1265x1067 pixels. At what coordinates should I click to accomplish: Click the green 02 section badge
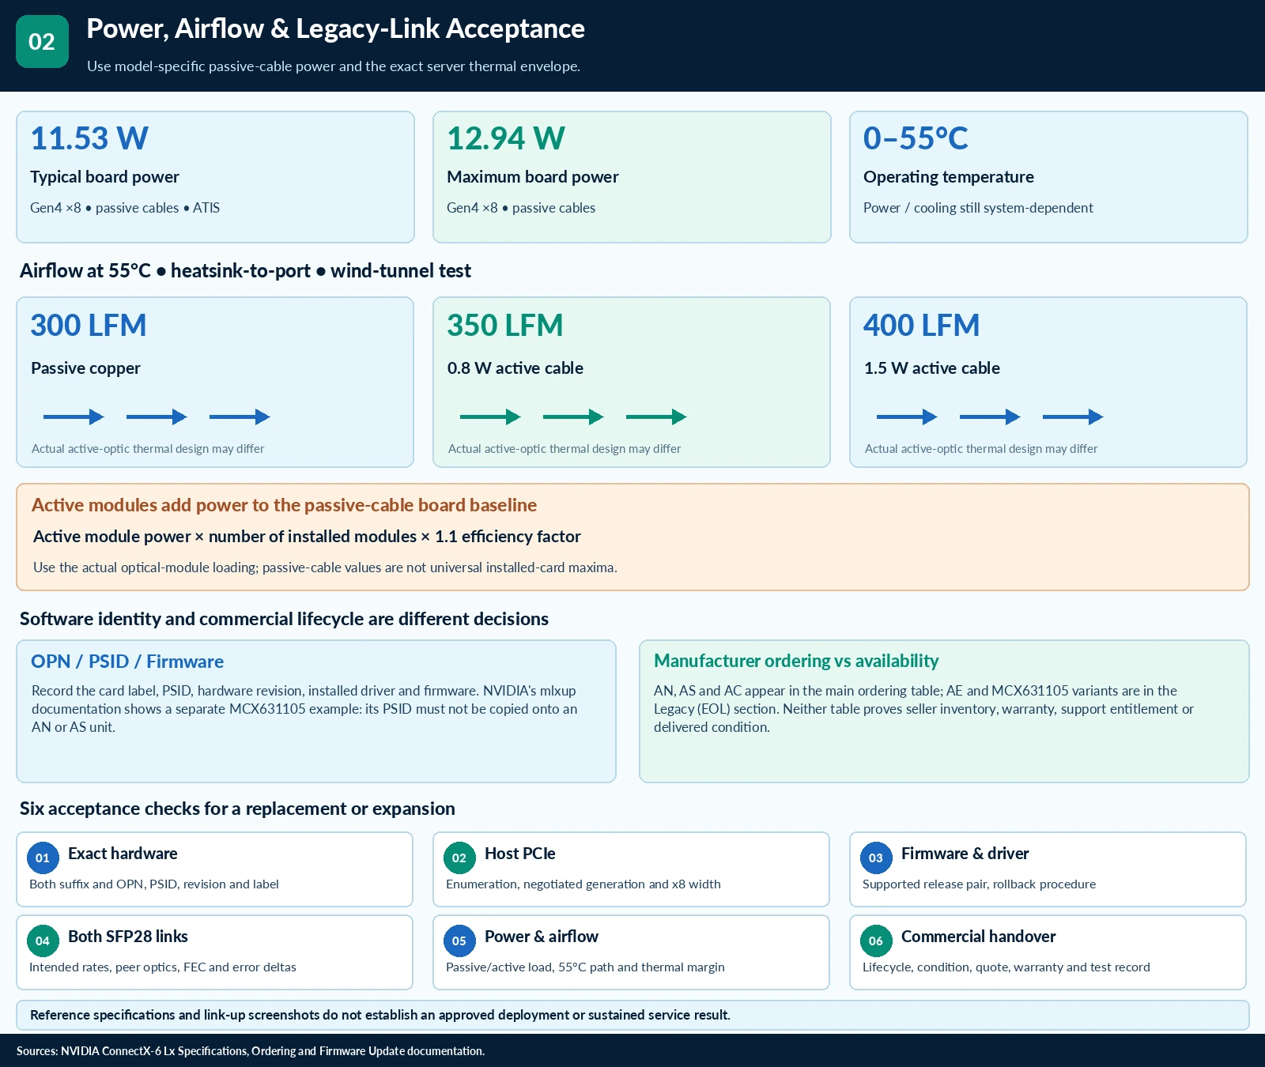point(42,41)
